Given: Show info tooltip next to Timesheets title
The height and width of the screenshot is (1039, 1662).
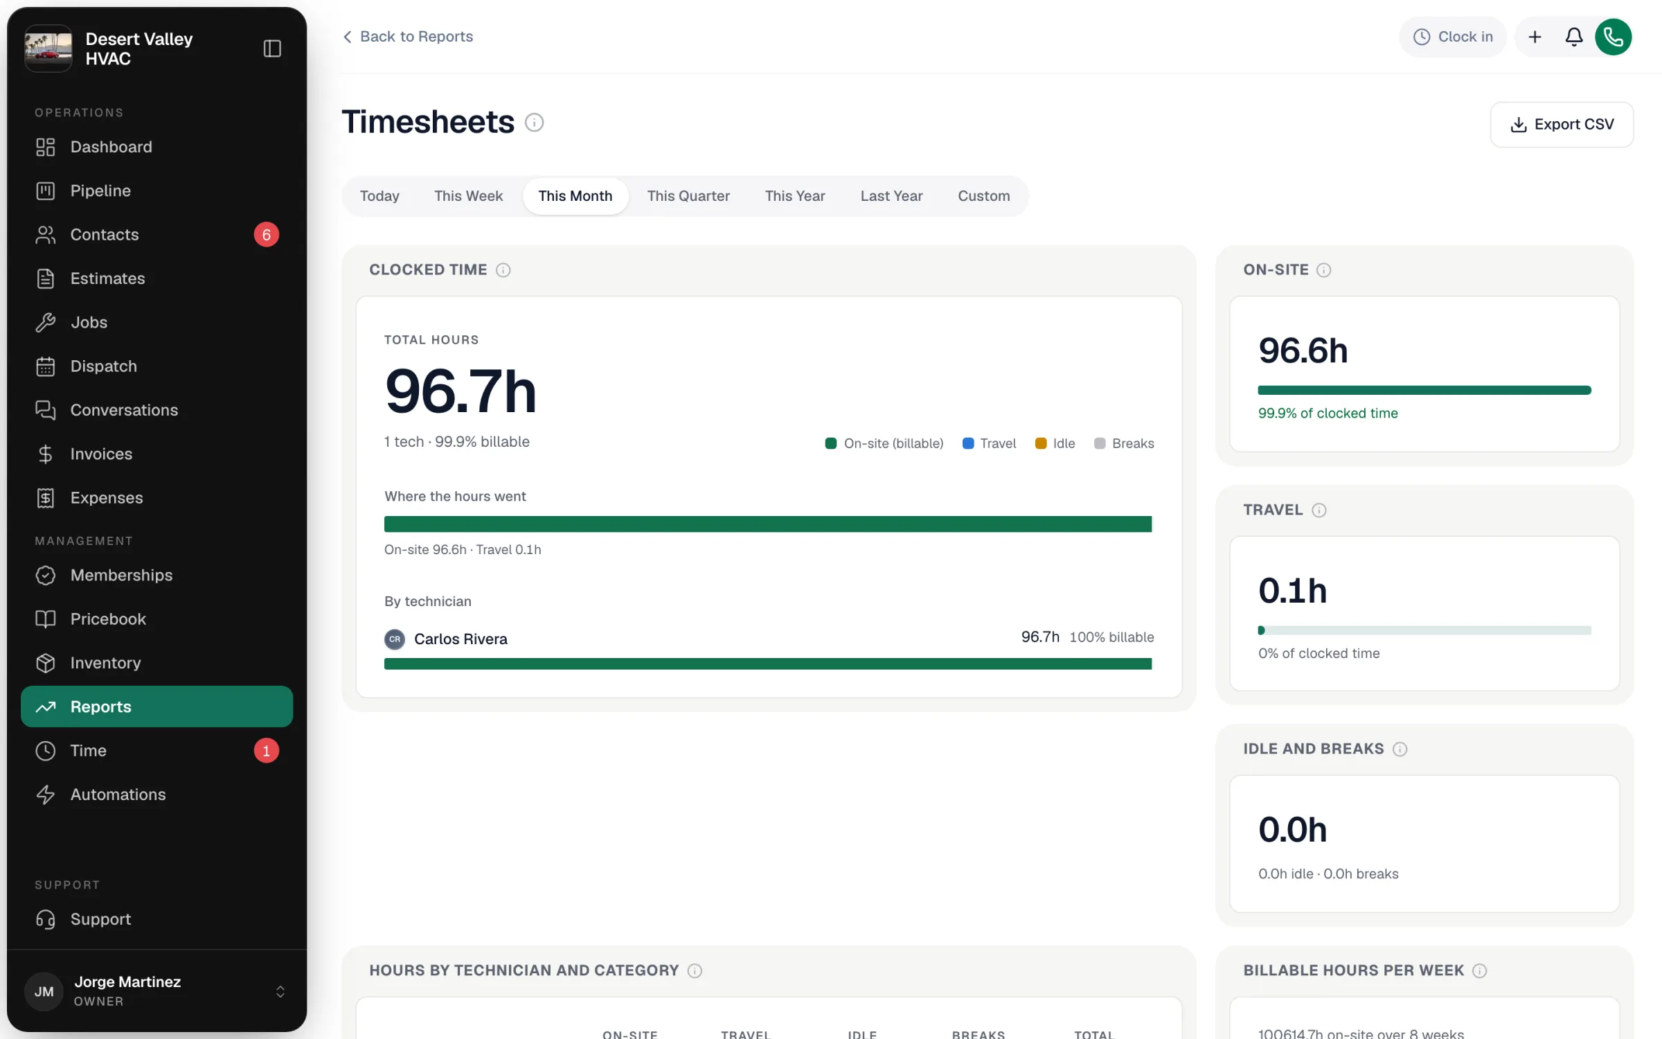Looking at the screenshot, I should 534,123.
